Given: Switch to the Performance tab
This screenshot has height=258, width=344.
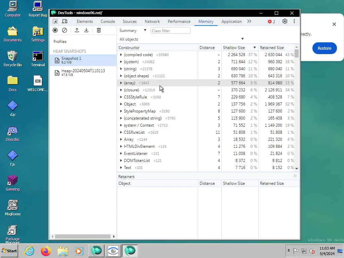Looking at the screenshot, I should coord(179,21).
